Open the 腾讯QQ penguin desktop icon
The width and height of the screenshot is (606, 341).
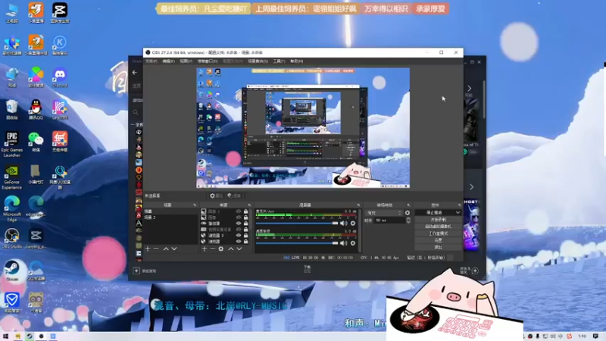(36, 109)
